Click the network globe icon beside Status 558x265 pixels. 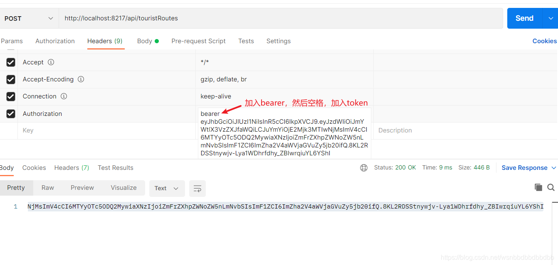pyautogui.click(x=364, y=168)
